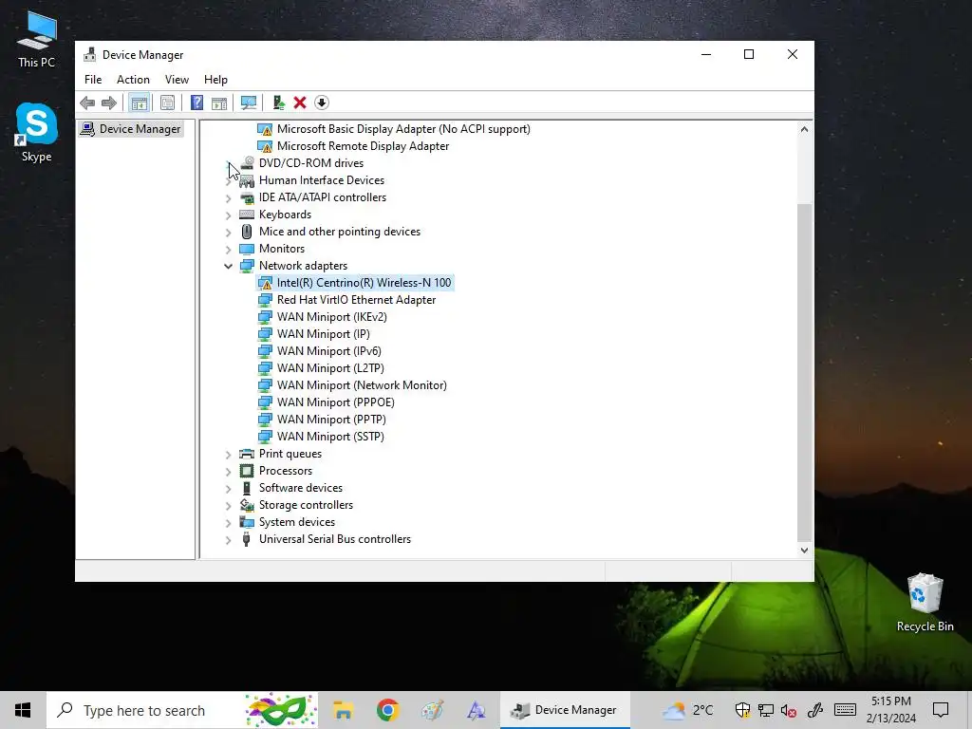Expand the Software devices chevron

tap(228, 489)
